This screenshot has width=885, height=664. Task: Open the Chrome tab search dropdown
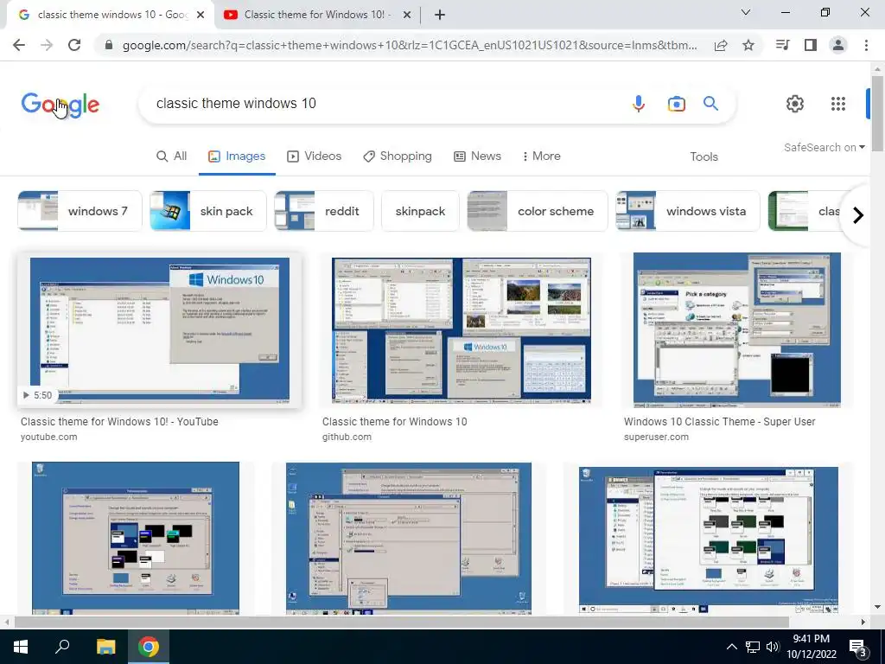(x=746, y=12)
